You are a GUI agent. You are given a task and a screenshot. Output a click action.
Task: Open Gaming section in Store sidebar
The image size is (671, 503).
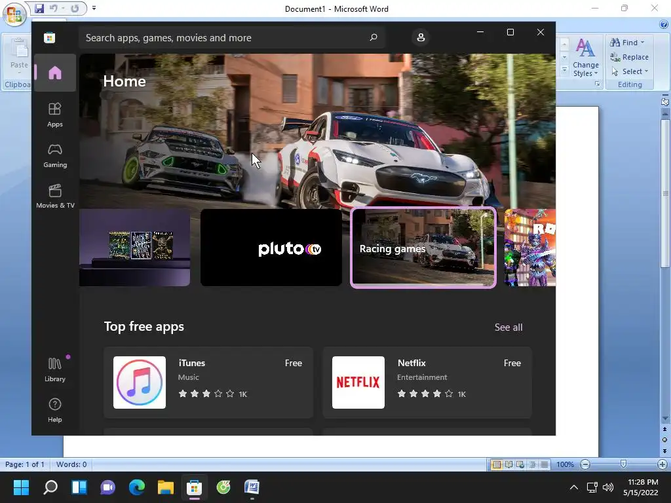tap(55, 156)
